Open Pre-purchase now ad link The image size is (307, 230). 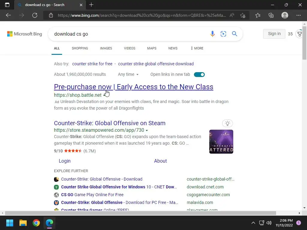[x=133, y=87]
